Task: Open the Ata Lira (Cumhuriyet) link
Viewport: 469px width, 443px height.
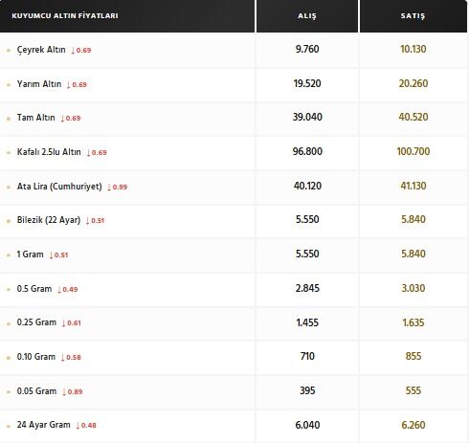Action: (x=59, y=187)
